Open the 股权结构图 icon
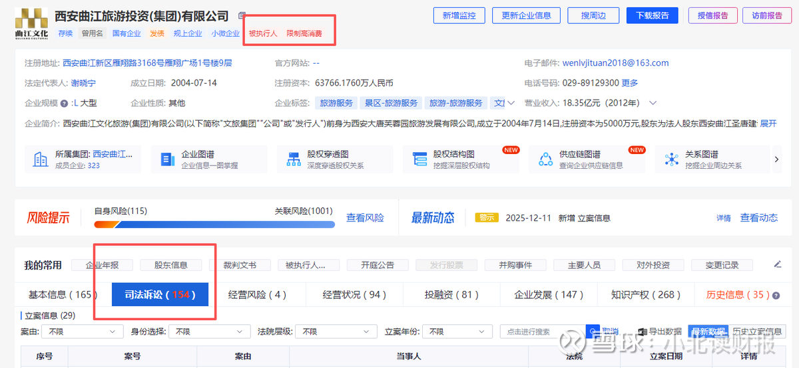 (x=419, y=159)
